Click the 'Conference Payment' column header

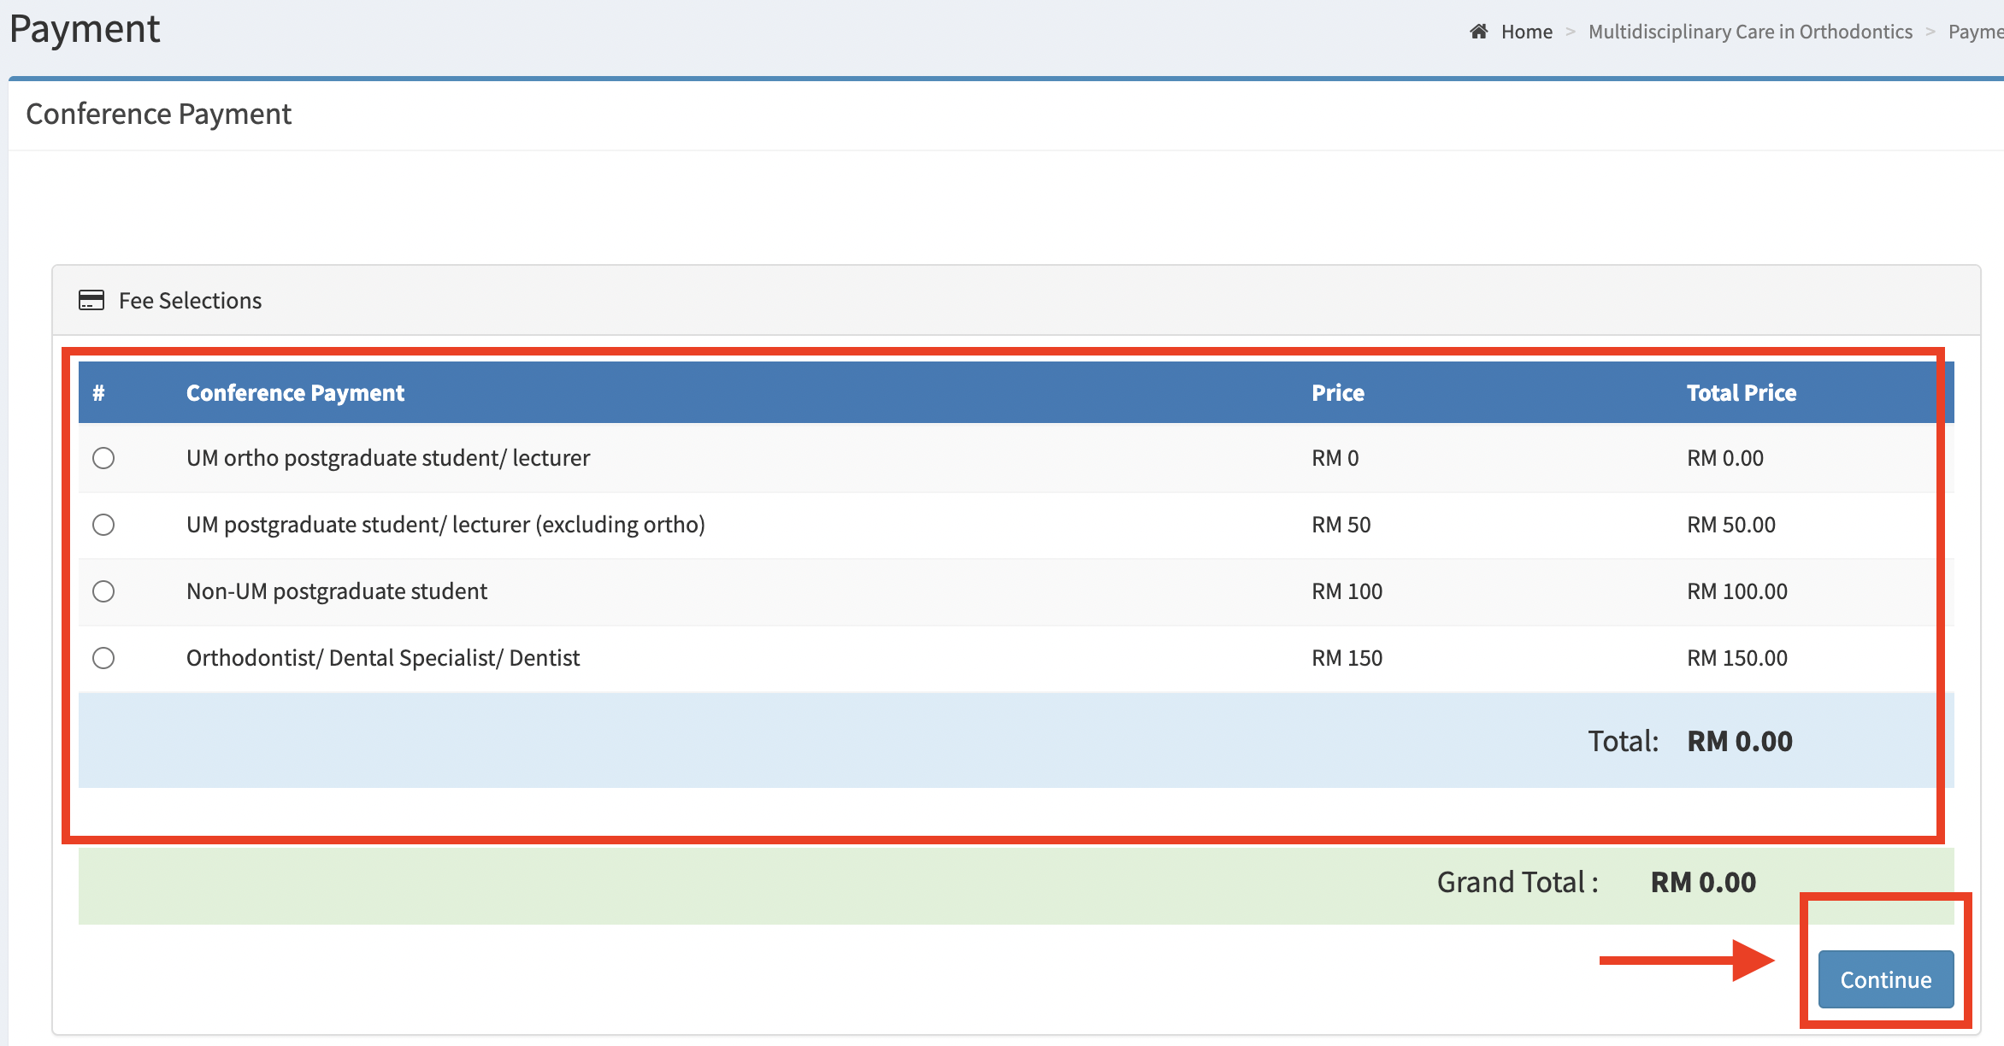(295, 393)
